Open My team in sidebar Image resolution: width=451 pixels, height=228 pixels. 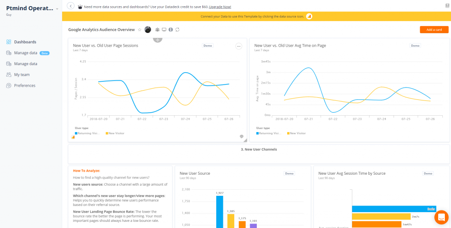(22, 75)
